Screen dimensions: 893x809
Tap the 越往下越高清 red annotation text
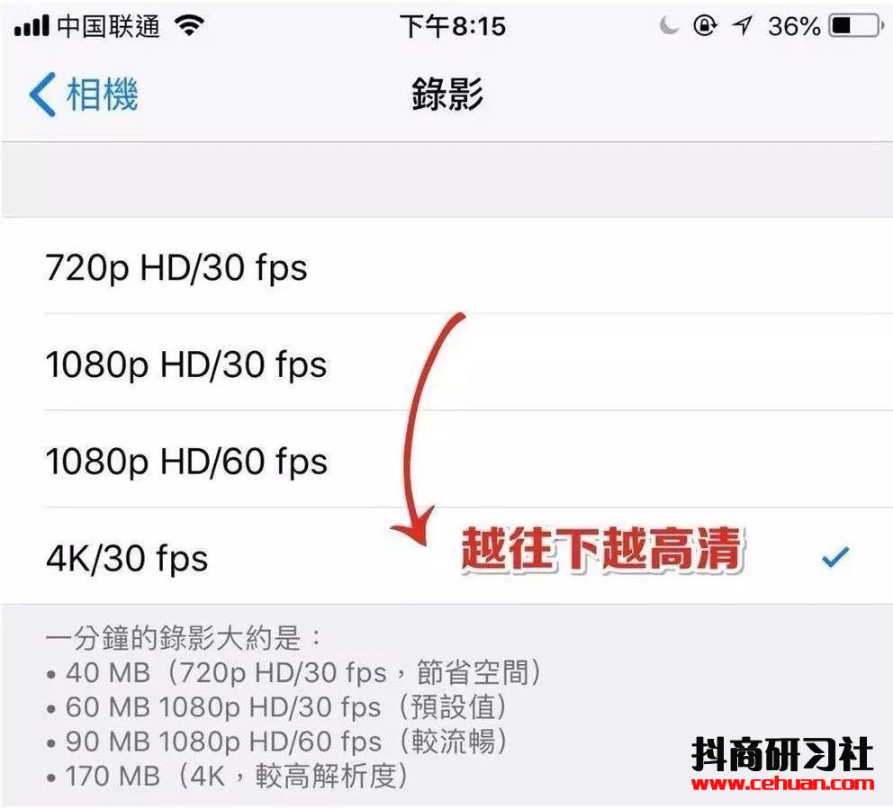click(602, 549)
